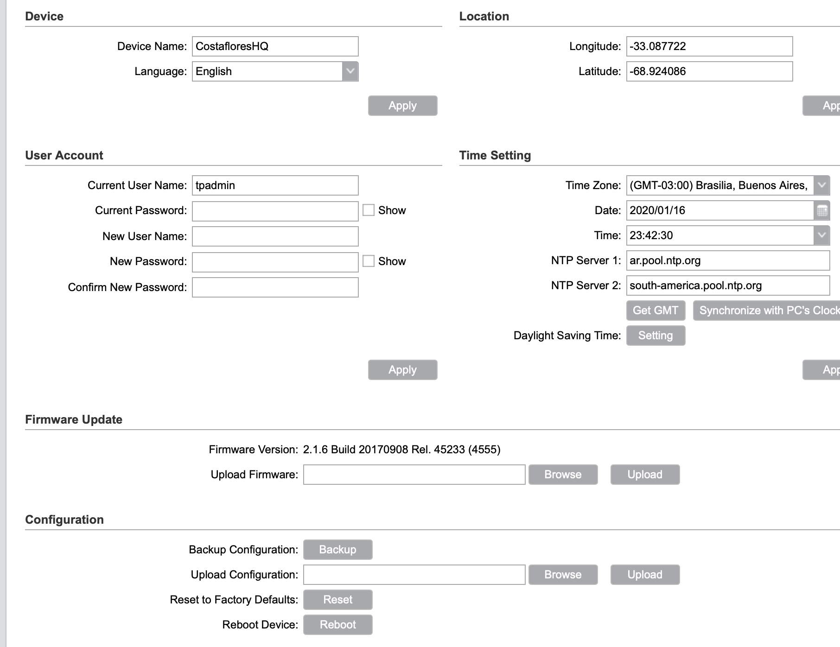
Task: Open the Date calendar picker icon
Action: point(822,210)
